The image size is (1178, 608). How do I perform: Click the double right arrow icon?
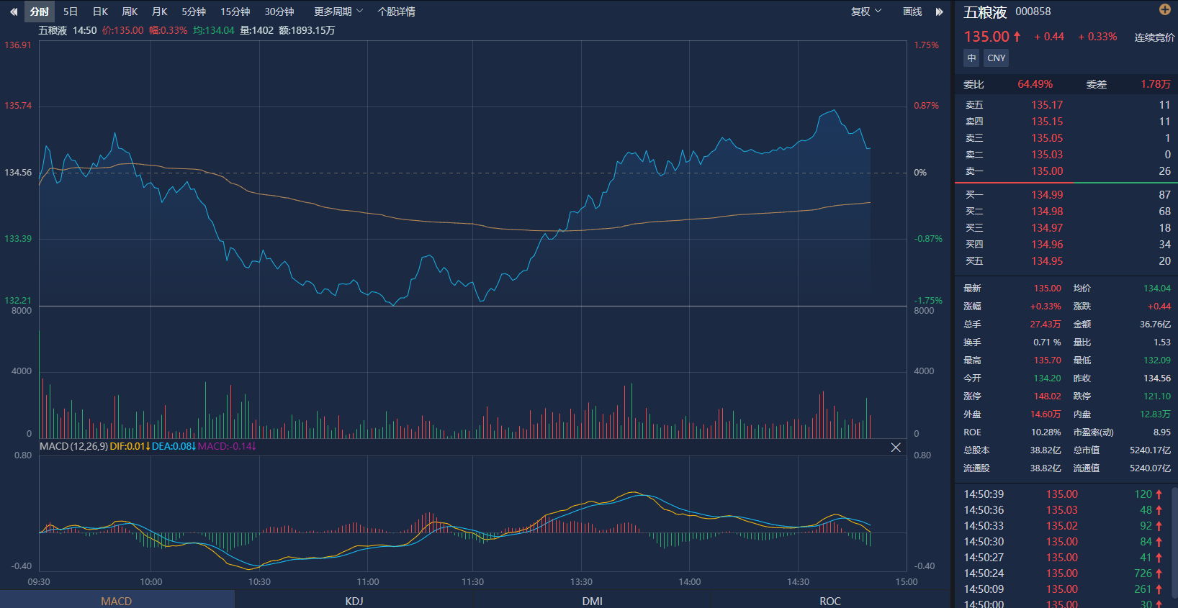click(939, 12)
